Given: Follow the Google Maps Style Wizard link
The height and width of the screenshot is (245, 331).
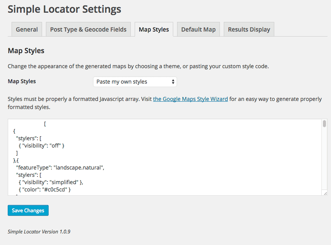Looking at the screenshot, I should tap(190, 99).
